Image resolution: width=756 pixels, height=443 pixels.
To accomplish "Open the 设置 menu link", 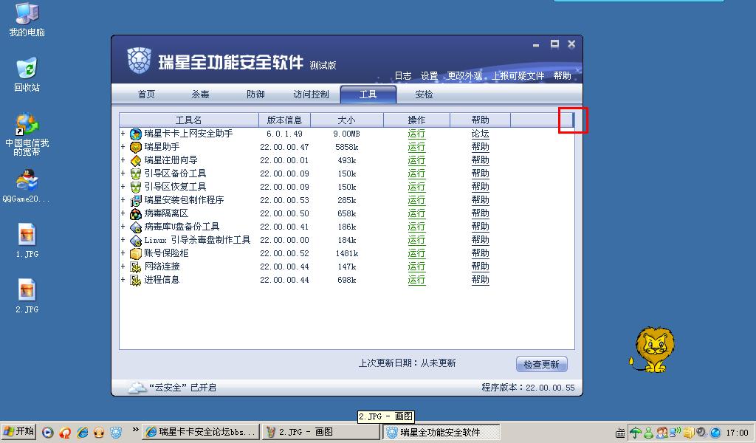I will click(429, 76).
